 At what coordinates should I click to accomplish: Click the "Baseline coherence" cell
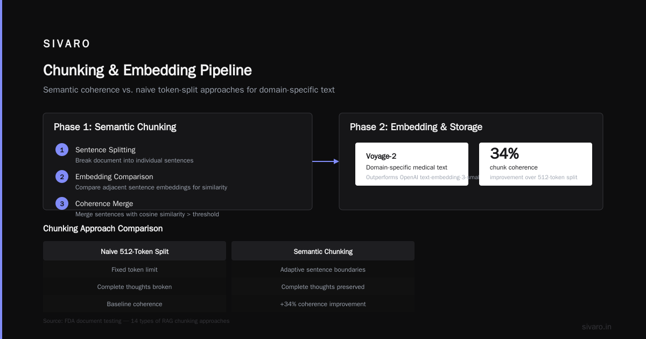click(x=135, y=304)
